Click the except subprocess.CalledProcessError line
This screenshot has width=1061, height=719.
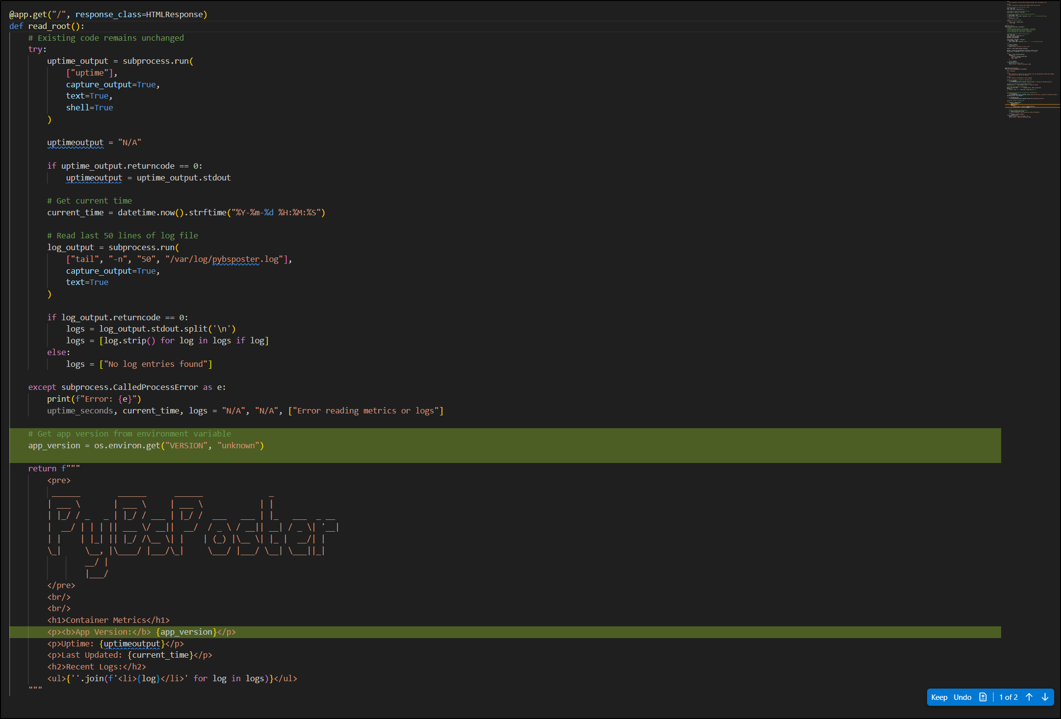point(127,387)
